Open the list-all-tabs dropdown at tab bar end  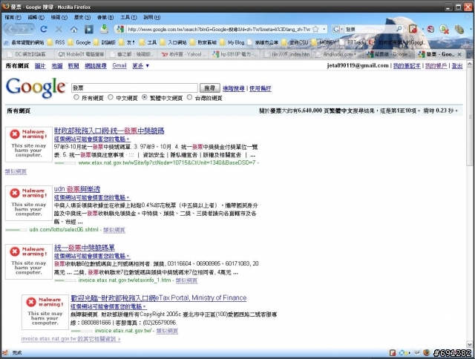[x=469, y=54]
